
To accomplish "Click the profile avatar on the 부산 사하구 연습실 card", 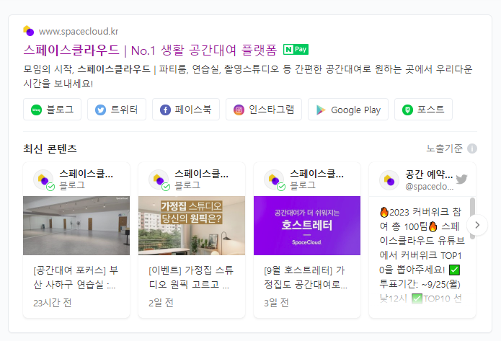I will [x=43, y=180].
